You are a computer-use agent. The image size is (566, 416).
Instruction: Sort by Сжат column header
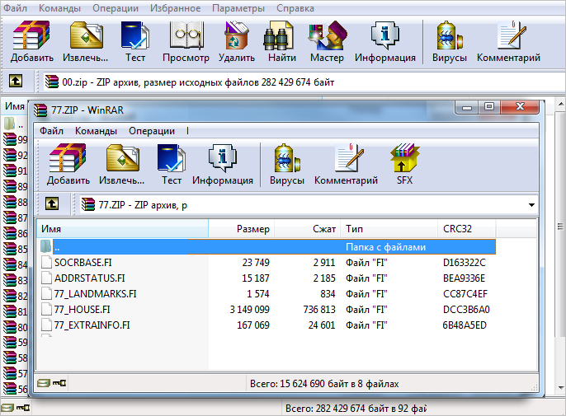308,228
